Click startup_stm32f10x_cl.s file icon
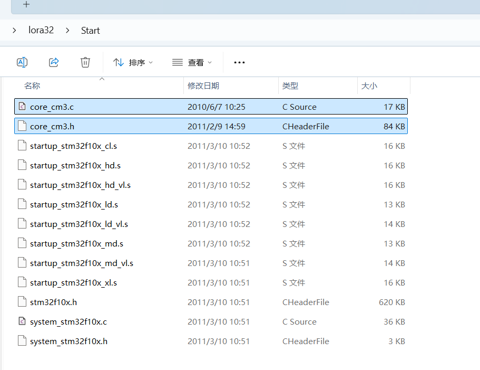This screenshot has width=480, height=370. click(x=22, y=146)
